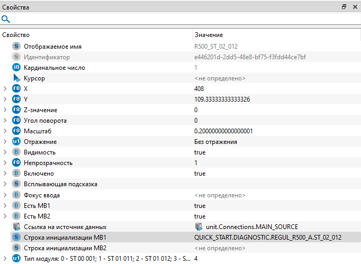
Task: Click the string icon beside Строка инициализации MB1
Action: point(16,237)
